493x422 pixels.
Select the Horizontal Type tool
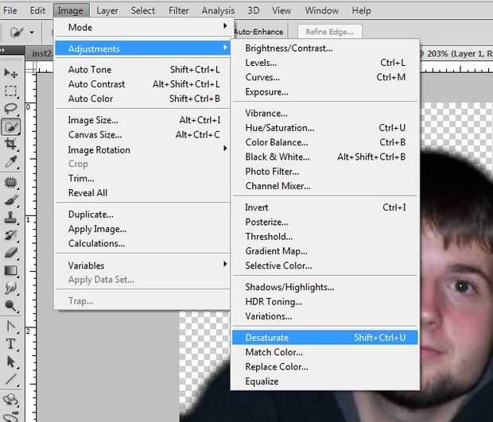(10, 344)
